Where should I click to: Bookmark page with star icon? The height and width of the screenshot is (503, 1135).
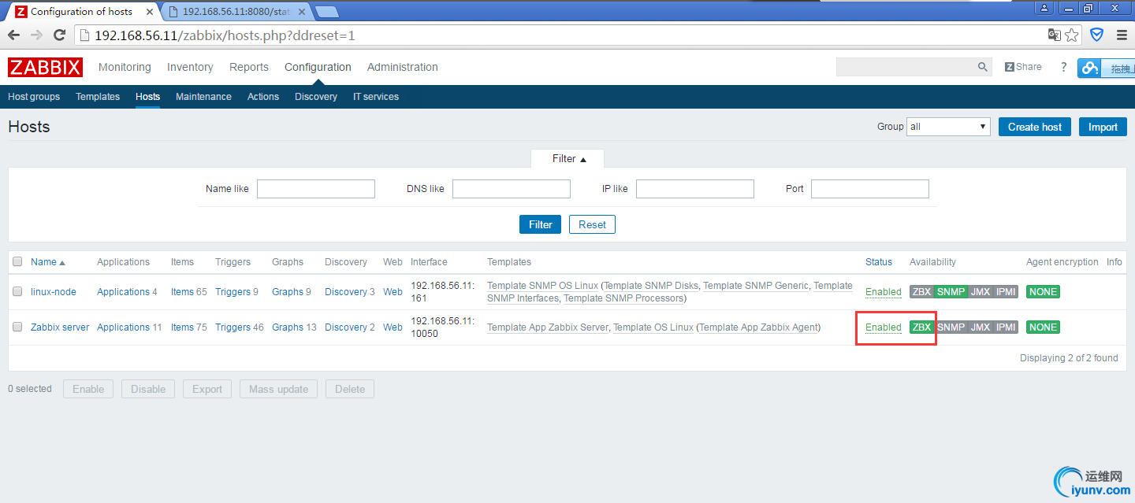click(x=1071, y=35)
